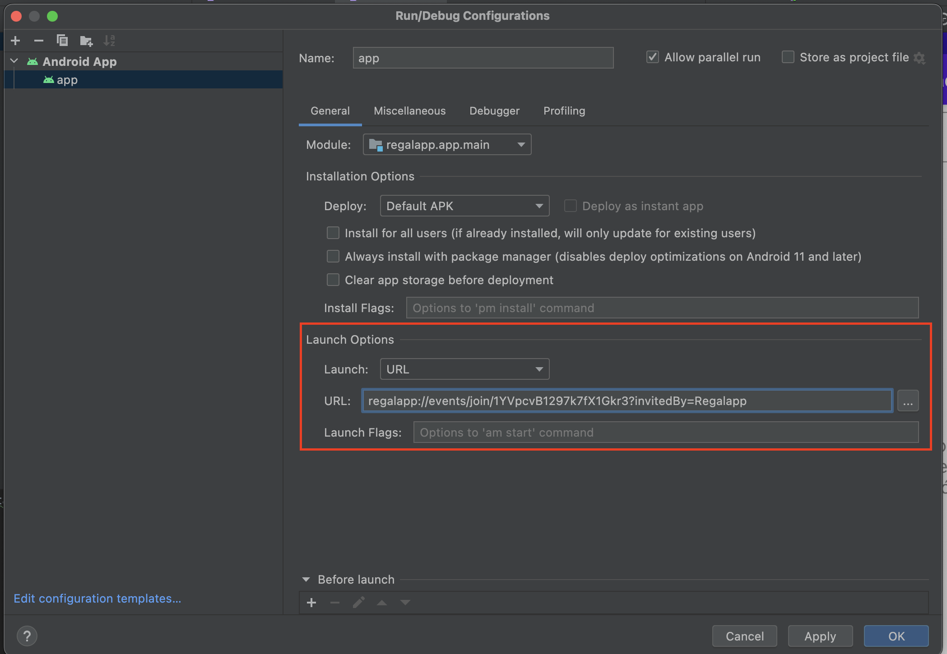Click the Add New Configuration plus icon

coord(15,41)
